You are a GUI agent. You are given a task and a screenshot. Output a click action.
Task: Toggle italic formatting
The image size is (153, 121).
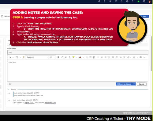pyautogui.click(x=62, y=57)
